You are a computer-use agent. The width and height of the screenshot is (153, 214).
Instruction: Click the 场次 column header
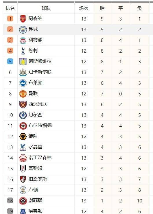(x=84, y=8)
